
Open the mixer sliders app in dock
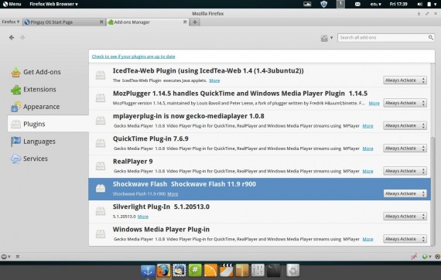[x=258, y=271]
